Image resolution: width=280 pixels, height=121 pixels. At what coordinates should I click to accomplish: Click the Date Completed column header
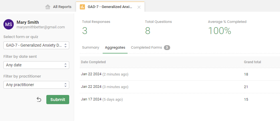coord(93,62)
